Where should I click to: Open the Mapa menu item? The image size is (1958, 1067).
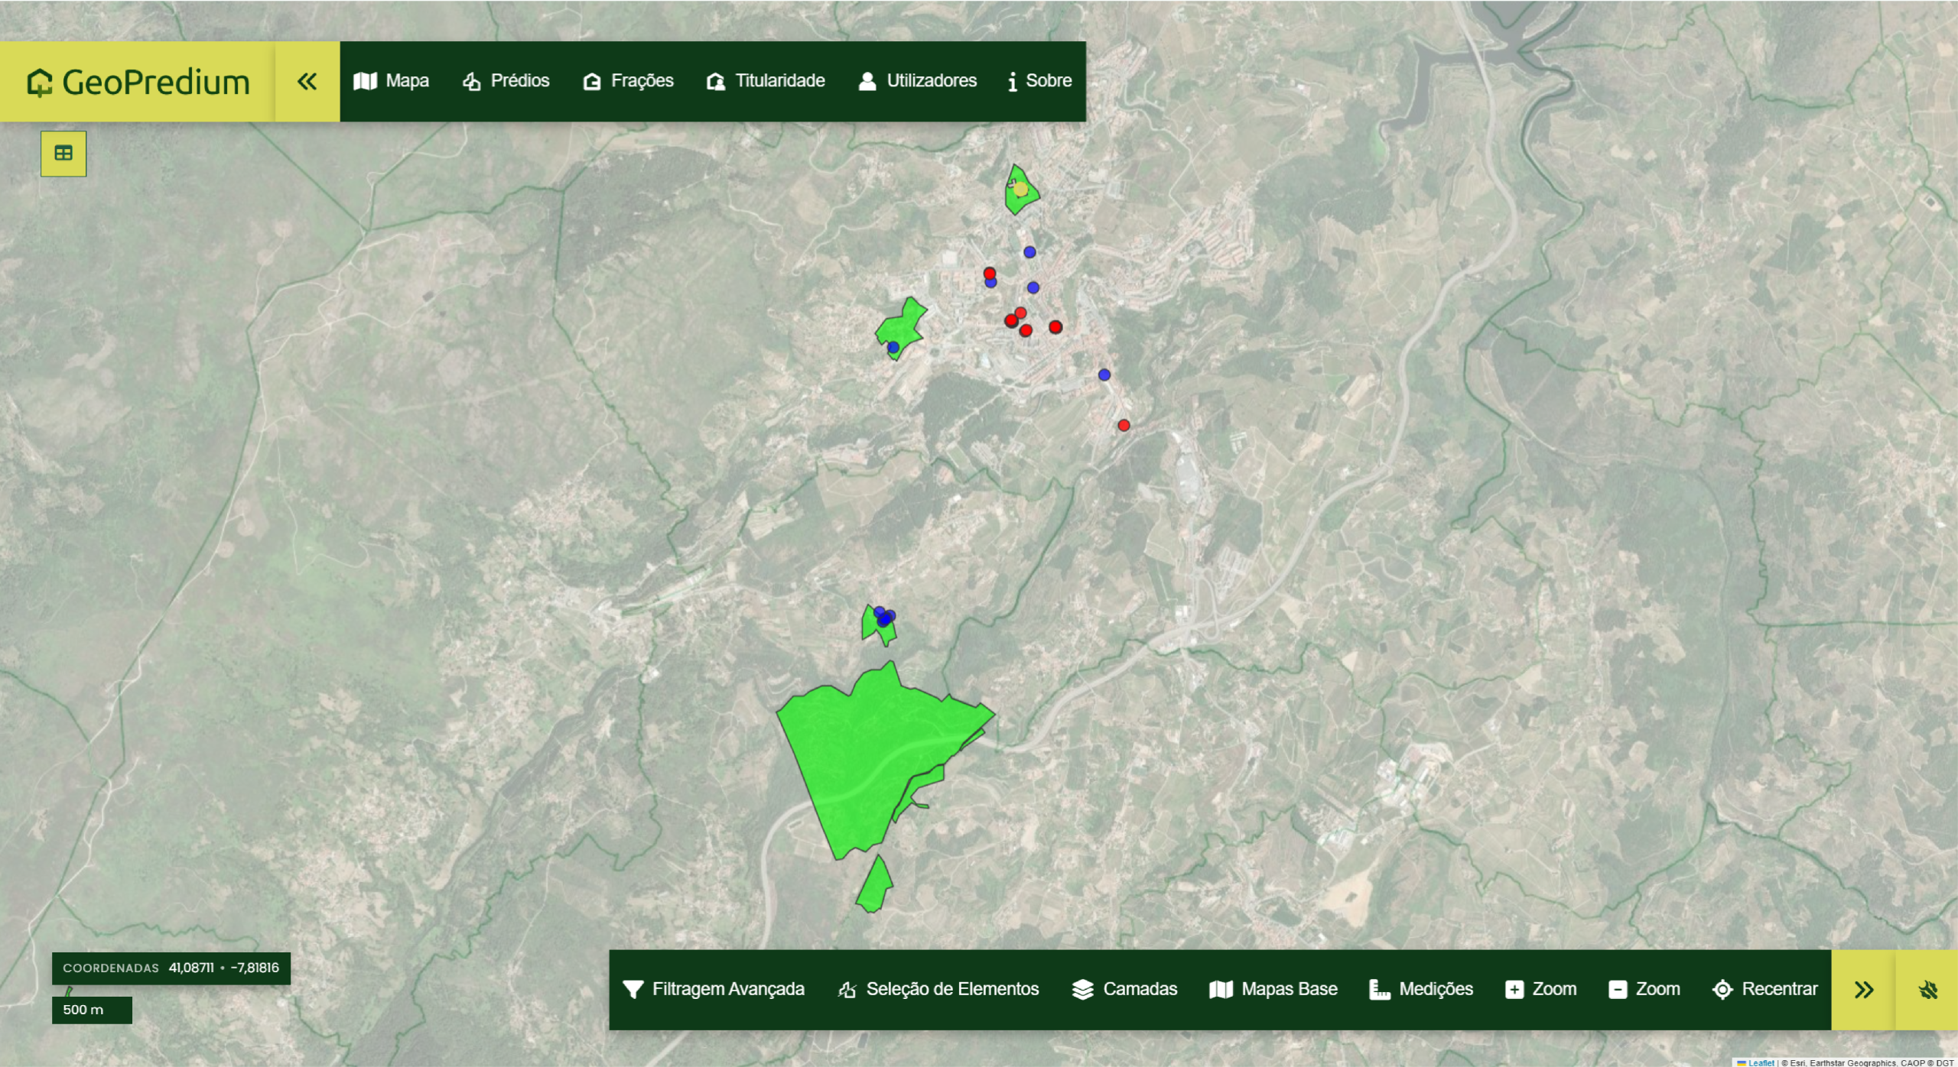coord(392,81)
